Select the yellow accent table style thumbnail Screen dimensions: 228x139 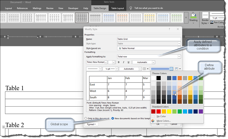tap(149, 18)
